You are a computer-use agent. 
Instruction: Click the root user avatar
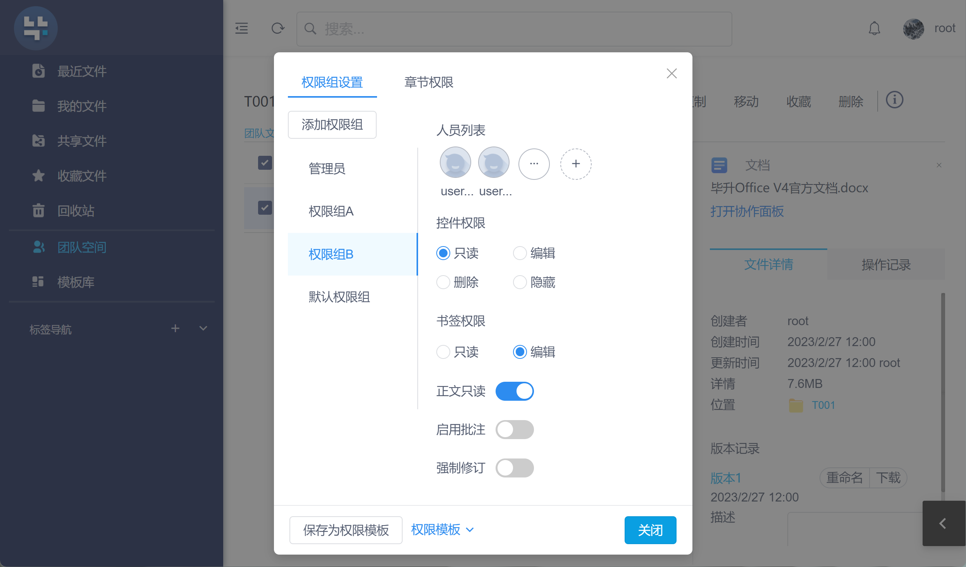(914, 29)
